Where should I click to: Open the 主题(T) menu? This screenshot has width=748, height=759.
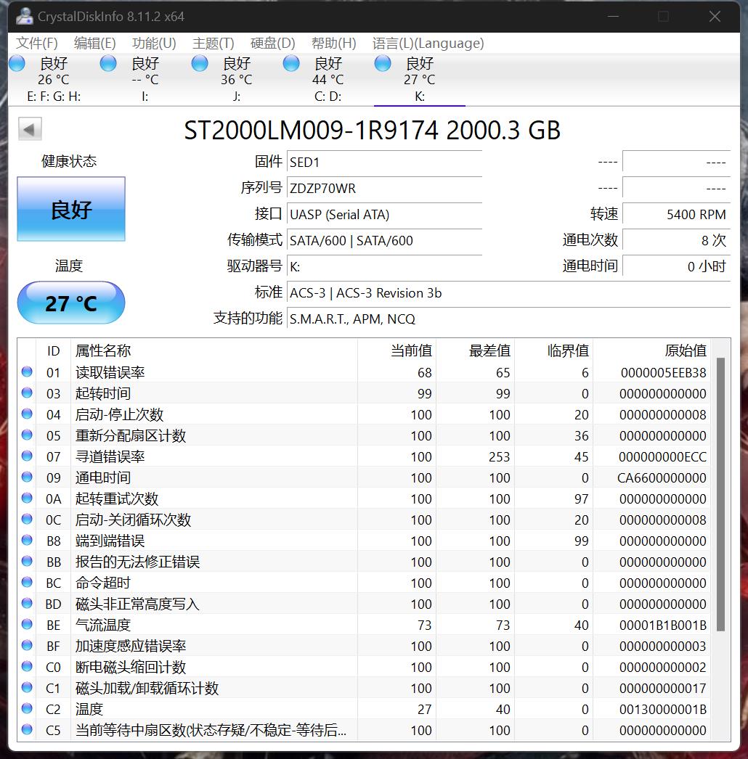tap(214, 43)
